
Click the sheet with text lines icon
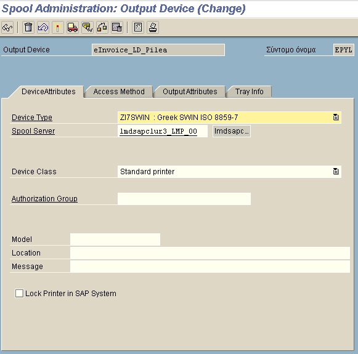pos(138,28)
